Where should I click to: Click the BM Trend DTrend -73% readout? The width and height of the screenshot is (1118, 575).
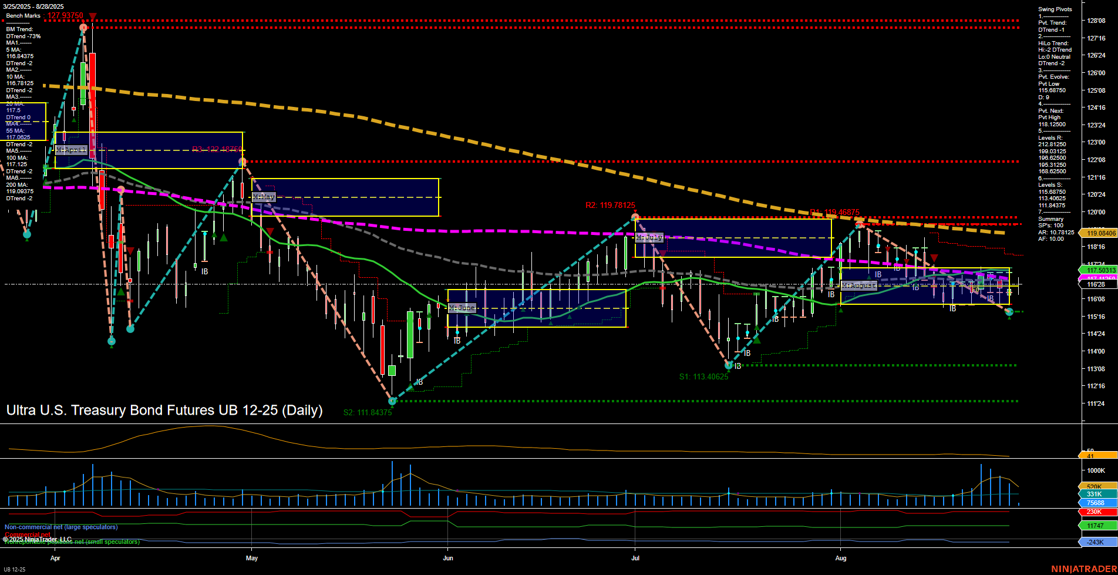click(23, 33)
